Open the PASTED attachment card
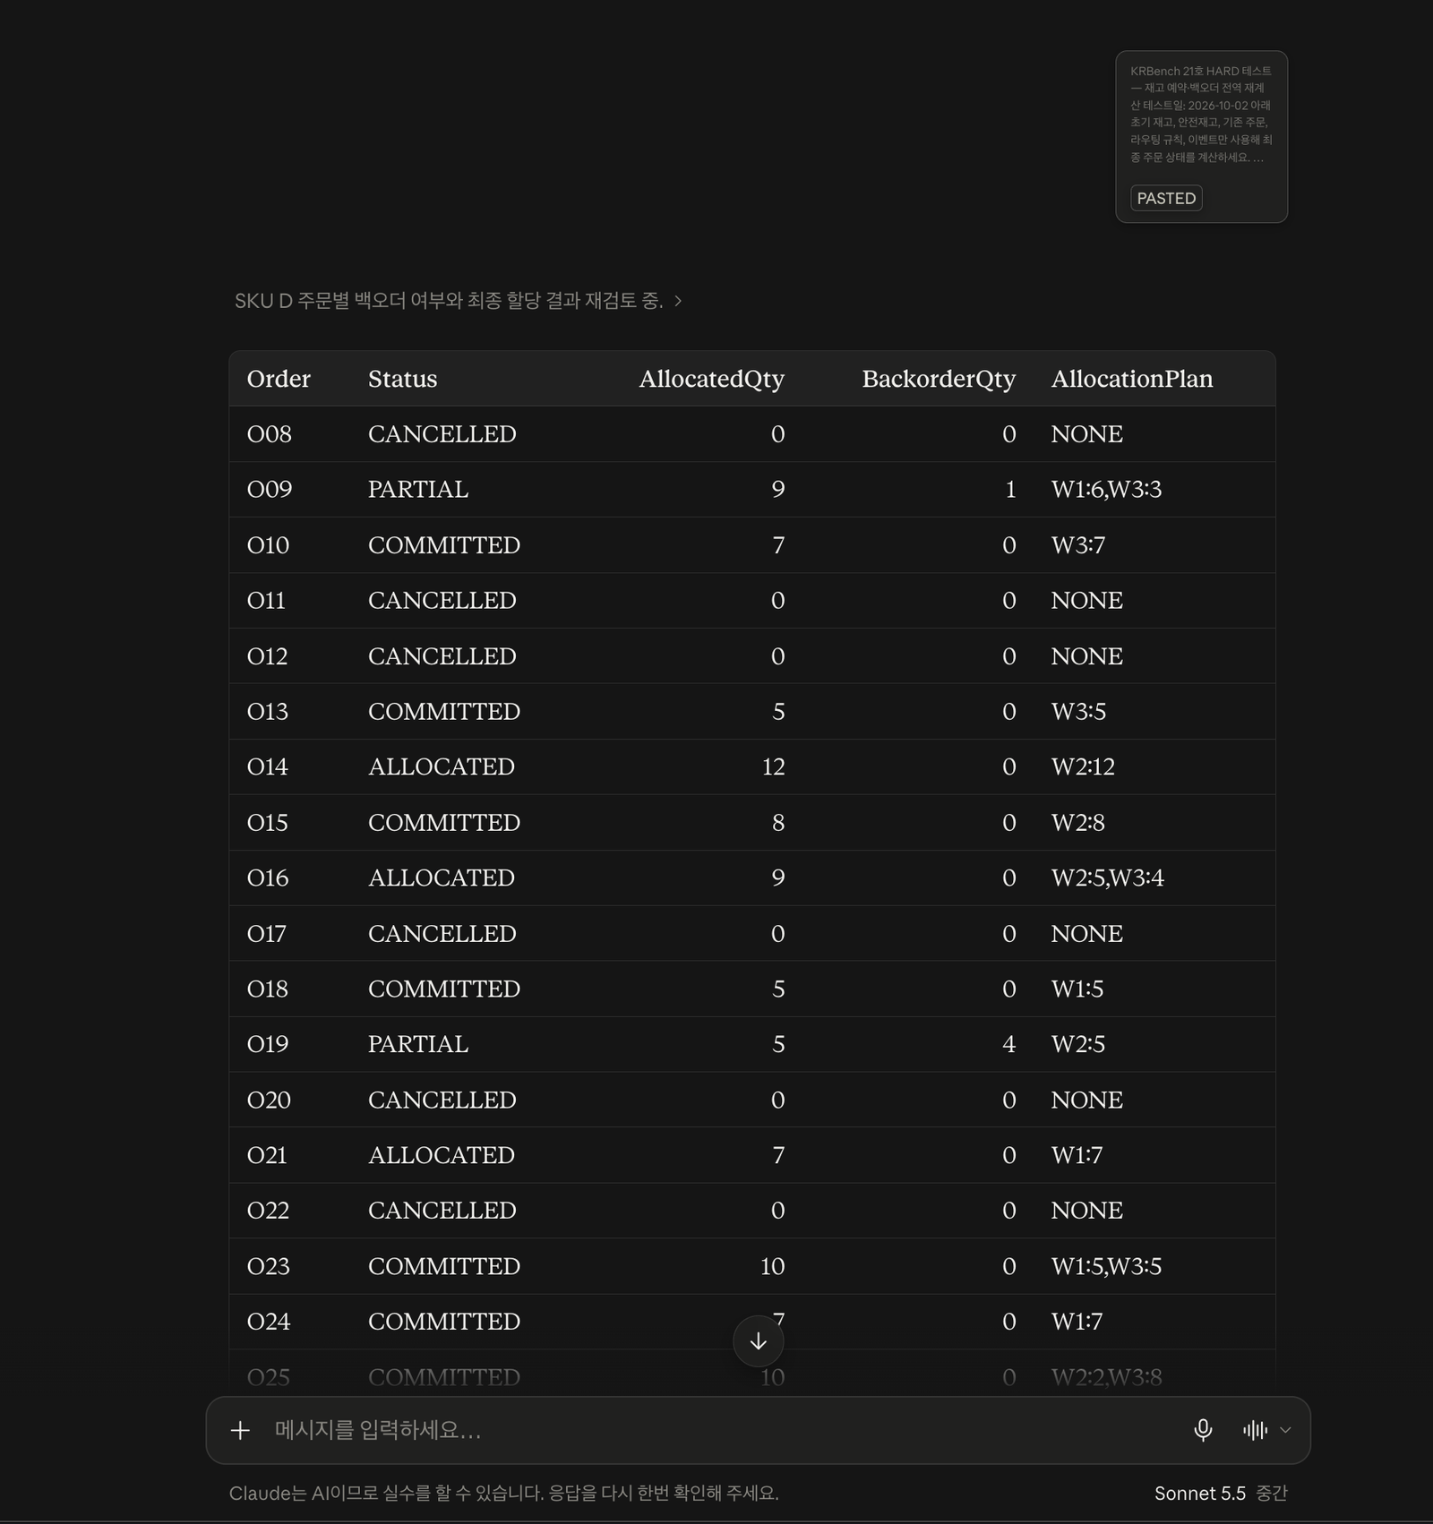The width and height of the screenshot is (1433, 1524). [1201, 136]
